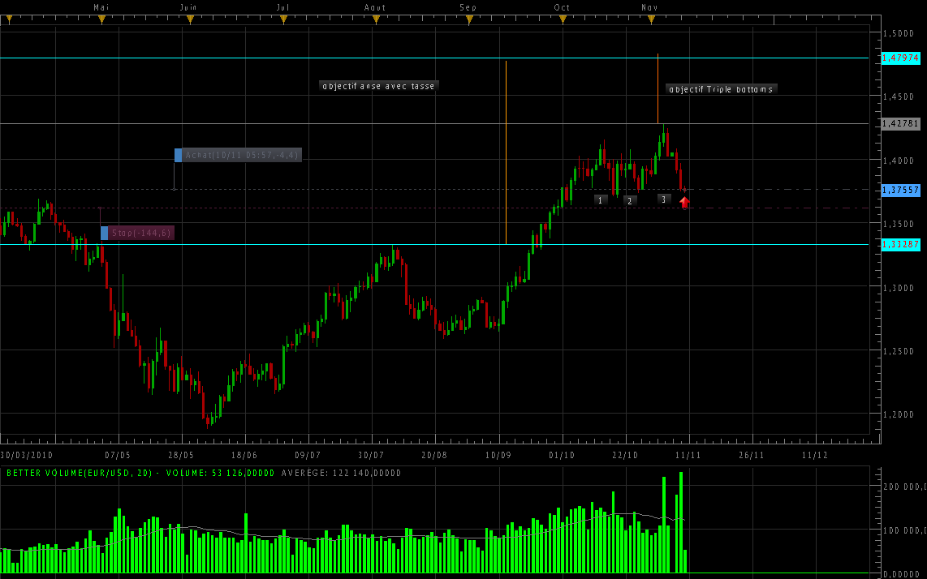Image resolution: width=927 pixels, height=579 pixels.
Task: Click the 'objectif Triple bottoms' annotation
Action: (x=721, y=89)
